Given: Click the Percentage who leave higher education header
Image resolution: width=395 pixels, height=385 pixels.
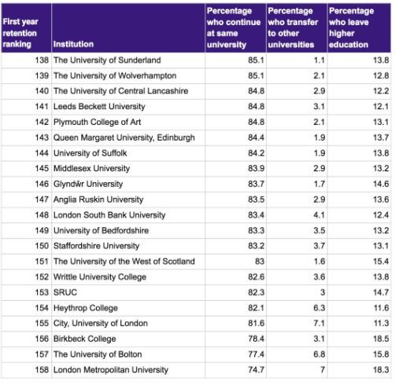Looking at the screenshot, I should [x=359, y=28].
